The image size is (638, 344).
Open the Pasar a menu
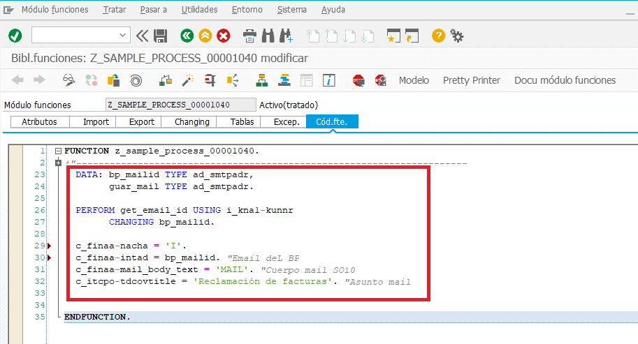click(x=154, y=10)
